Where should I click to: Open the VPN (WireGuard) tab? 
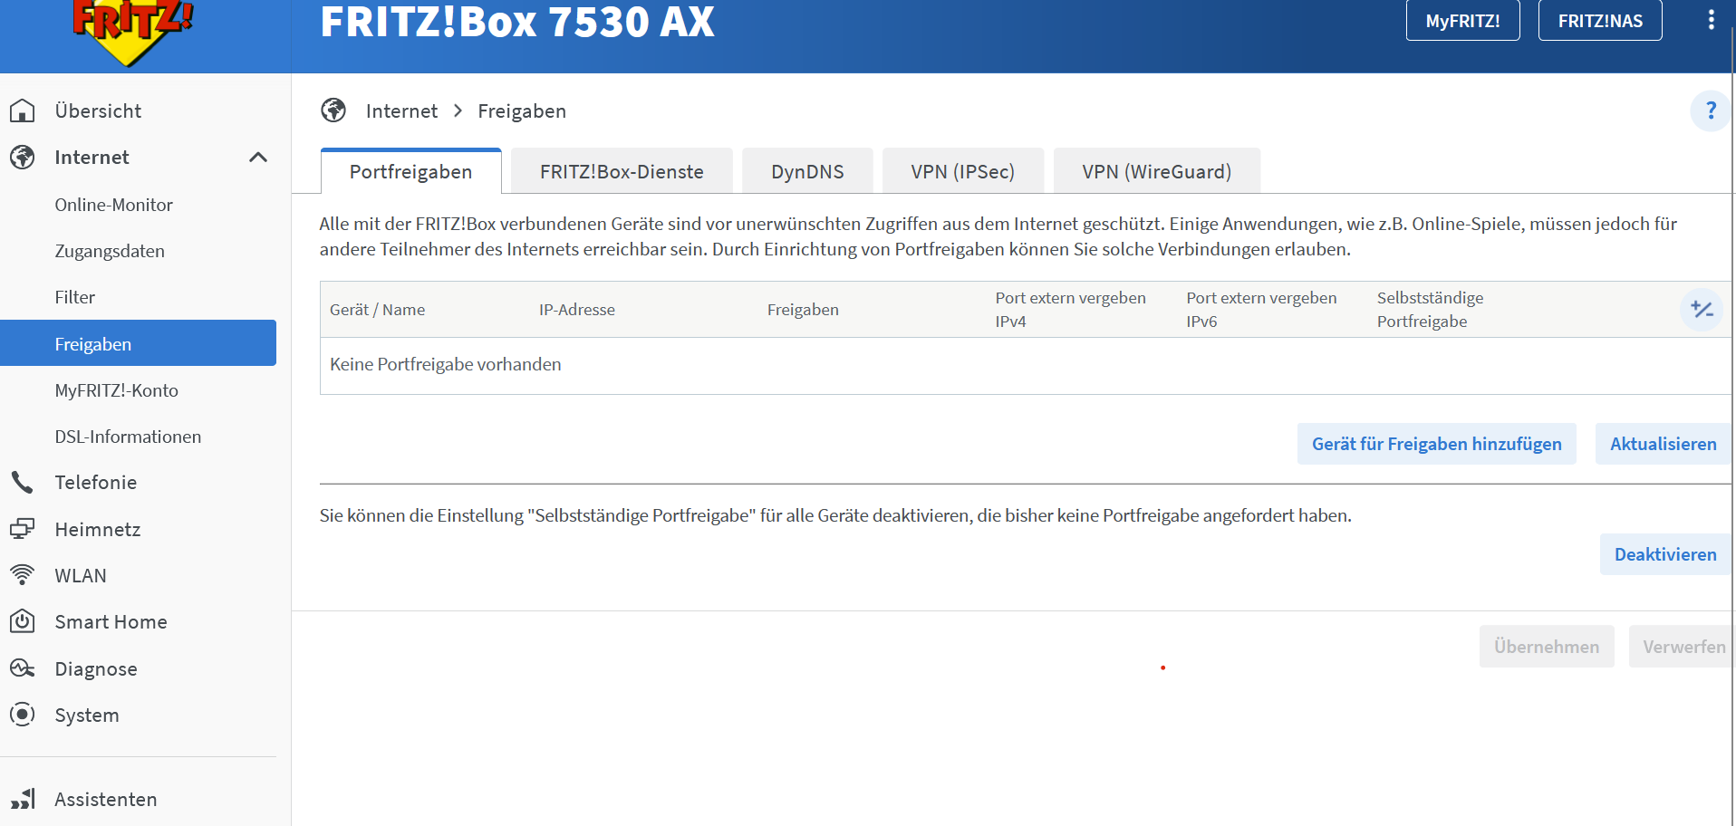click(1156, 171)
